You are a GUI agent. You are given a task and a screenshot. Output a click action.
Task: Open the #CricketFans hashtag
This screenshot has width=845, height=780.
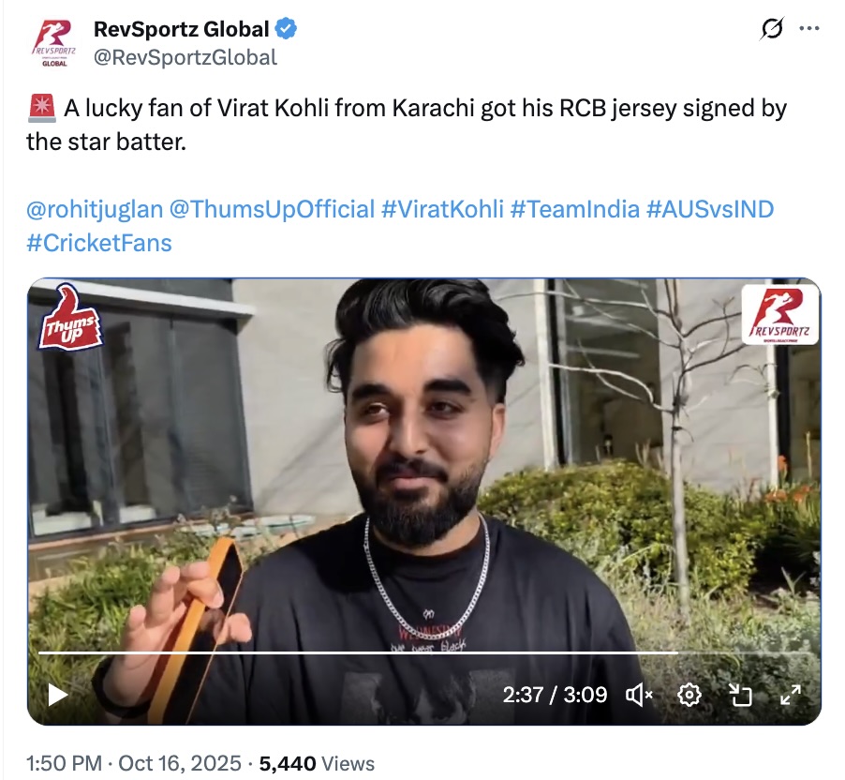coord(99,243)
